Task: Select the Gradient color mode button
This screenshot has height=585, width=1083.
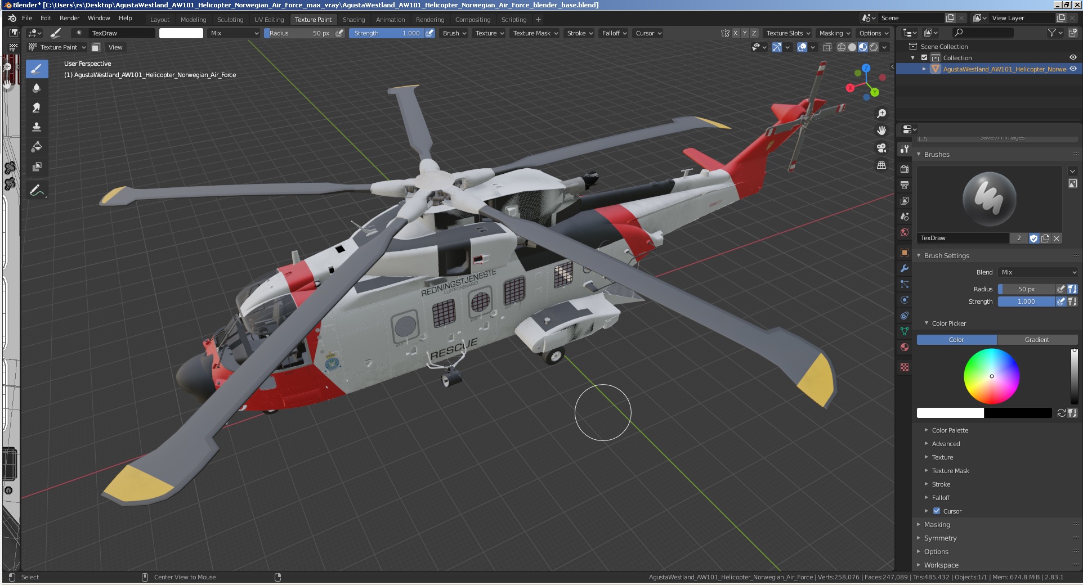Action: tap(1037, 340)
